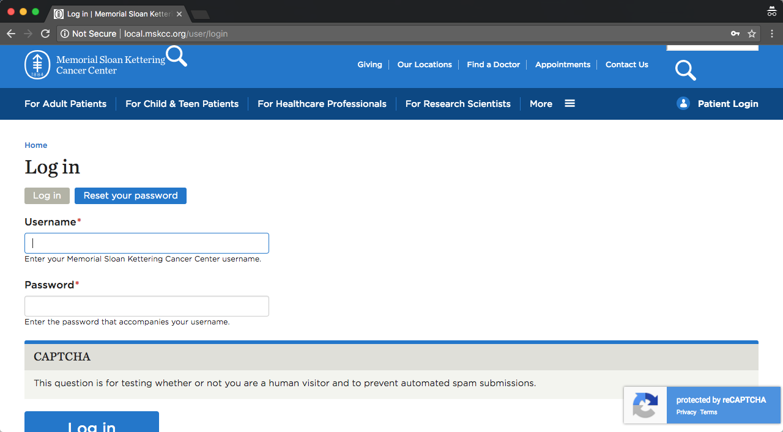The height and width of the screenshot is (432, 783).
Task: Click the CAPTCHA section heading
Action: pyautogui.click(x=62, y=357)
